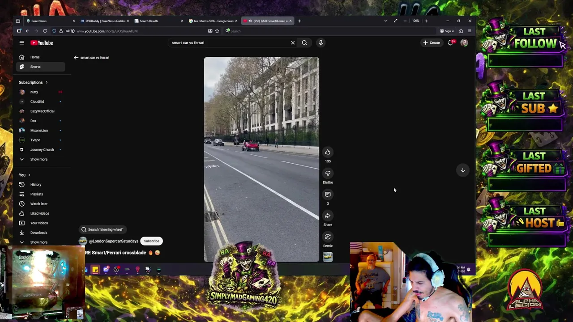Open the browser tab list dropdown
573x322 pixels.
click(x=385, y=21)
